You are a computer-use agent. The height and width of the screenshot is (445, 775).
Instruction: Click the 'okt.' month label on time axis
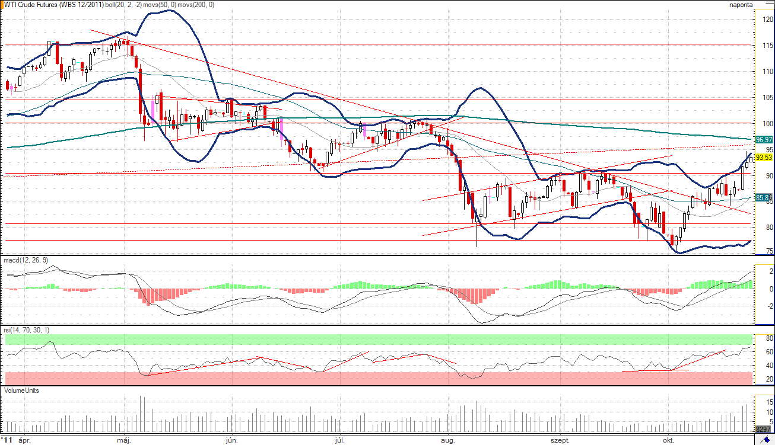[669, 440]
